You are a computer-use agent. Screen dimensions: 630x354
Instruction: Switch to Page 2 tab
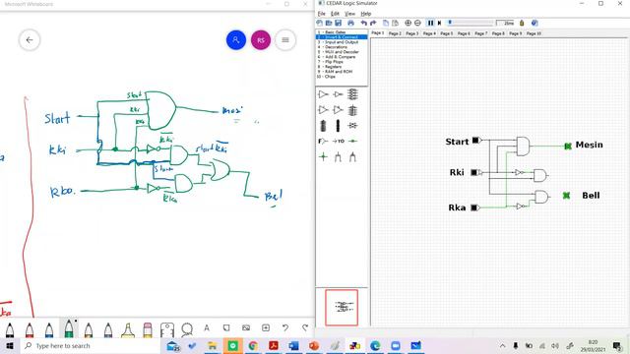pyautogui.click(x=395, y=33)
